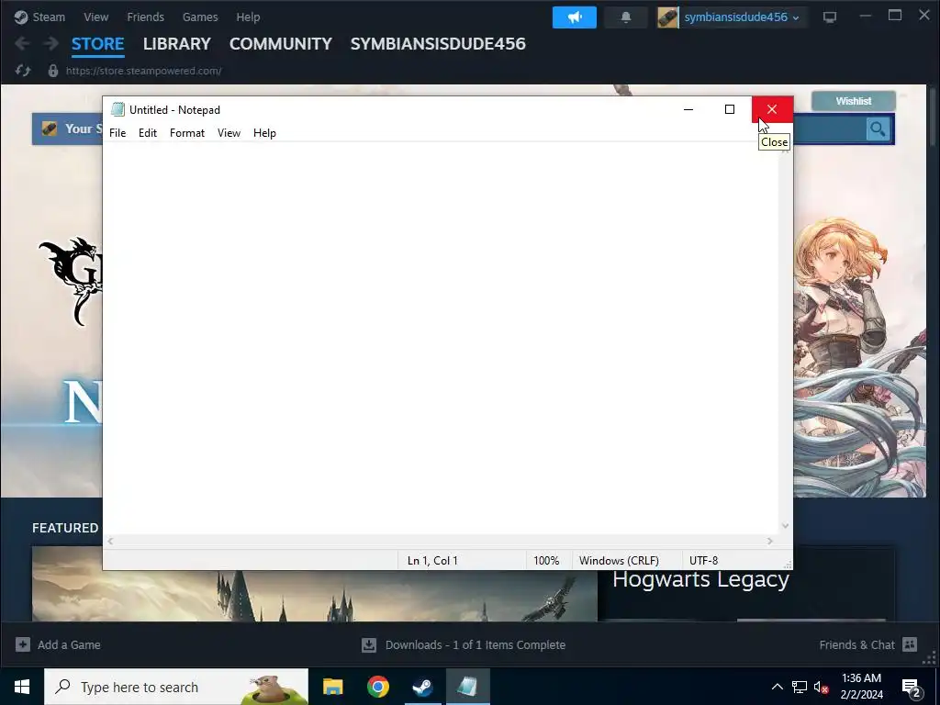This screenshot has height=705, width=940.
Task: Open the SYMBIANSISDUDE456 profile tab
Action: coord(438,44)
